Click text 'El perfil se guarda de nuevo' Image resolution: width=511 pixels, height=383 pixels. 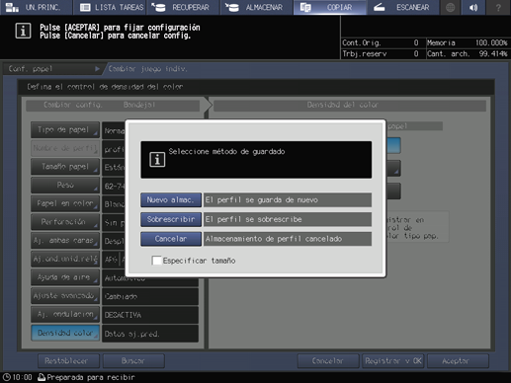click(262, 200)
